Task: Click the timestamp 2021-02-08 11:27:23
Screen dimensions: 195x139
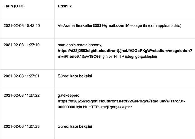Action: pyautogui.click(x=22, y=126)
